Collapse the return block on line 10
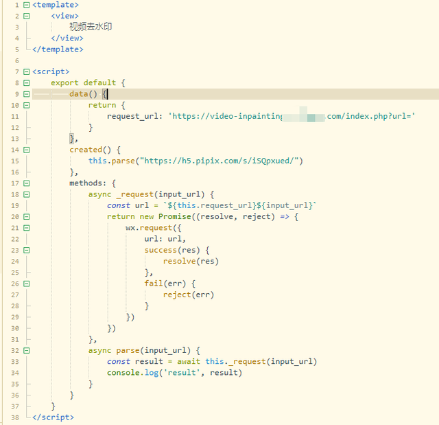 26,105
